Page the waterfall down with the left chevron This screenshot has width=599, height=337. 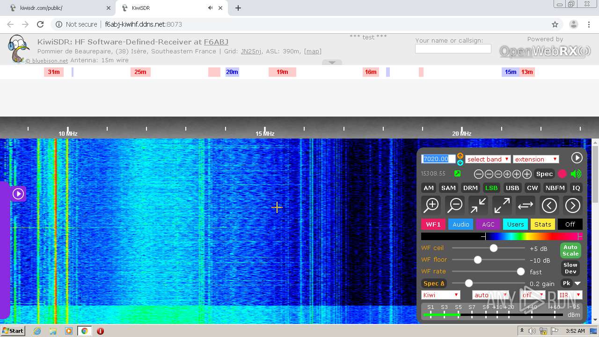(549, 205)
